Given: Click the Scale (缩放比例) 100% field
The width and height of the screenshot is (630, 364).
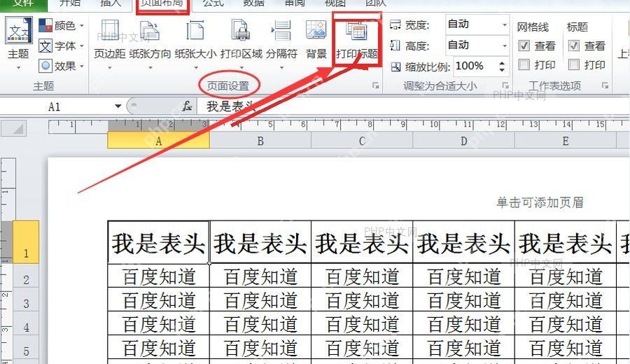Looking at the screenshot, I should tap(476, 66).
